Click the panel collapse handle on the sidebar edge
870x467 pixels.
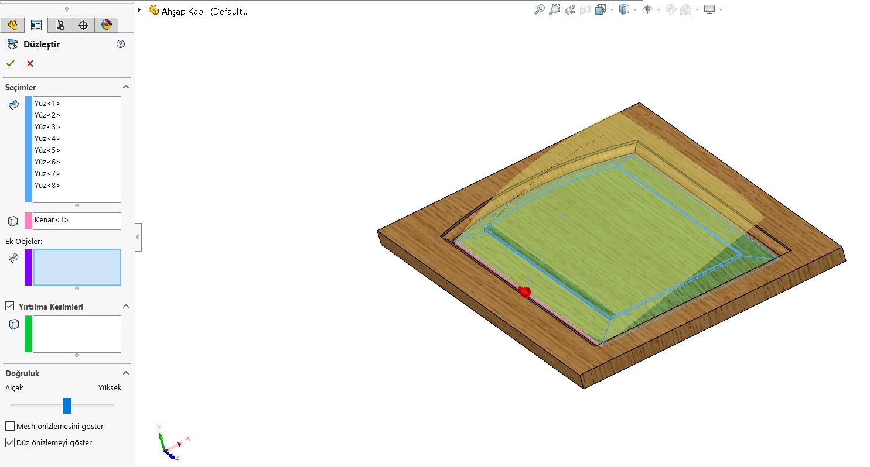tap(138, 237)
